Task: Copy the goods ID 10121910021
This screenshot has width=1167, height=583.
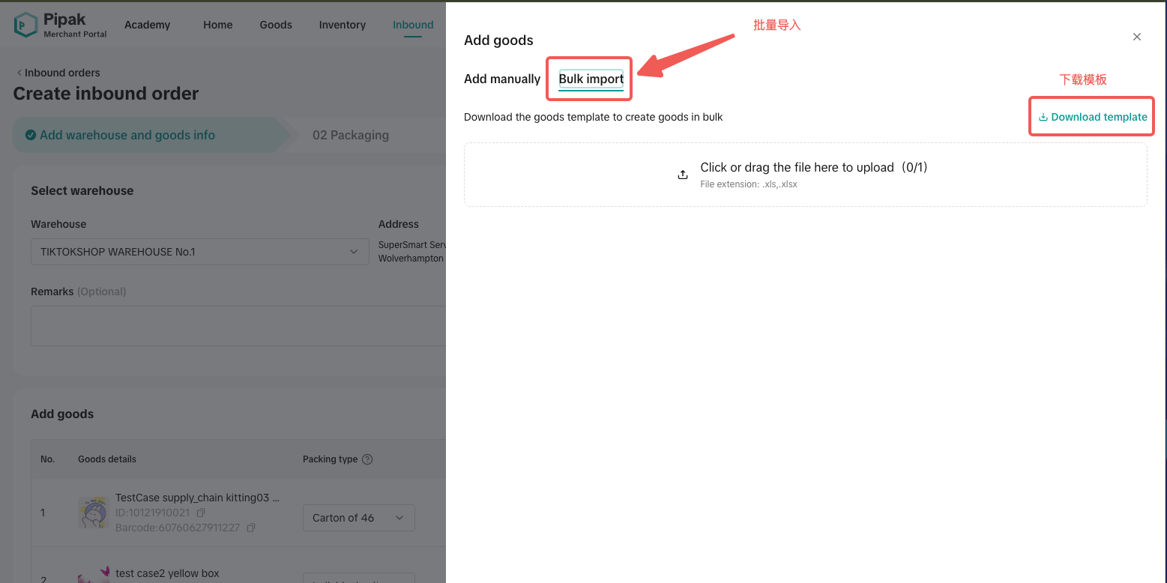Action: [200, 513]
